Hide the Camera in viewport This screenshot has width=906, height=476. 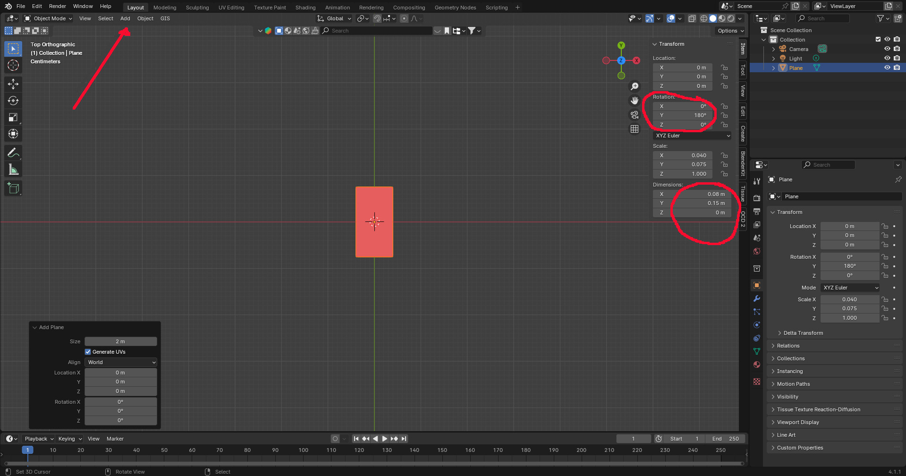click(887, 49)
